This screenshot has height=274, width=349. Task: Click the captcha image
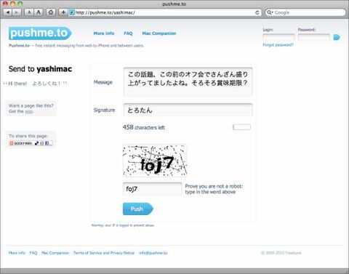[x=155, y=161]
